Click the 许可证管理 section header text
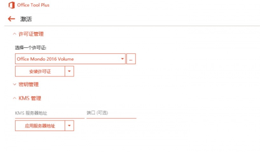Viewport: 260px width, 152px height. tap(31, 34)
